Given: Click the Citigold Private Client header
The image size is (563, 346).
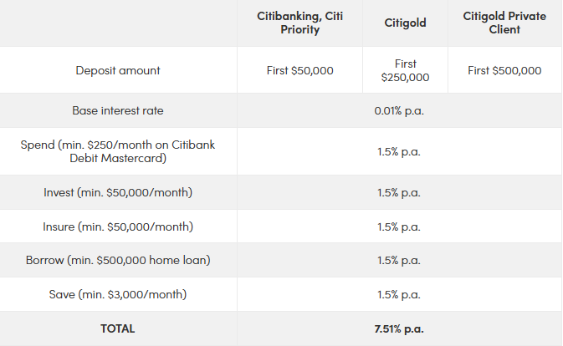Looking at the screenshot, I should pos(504,23).
